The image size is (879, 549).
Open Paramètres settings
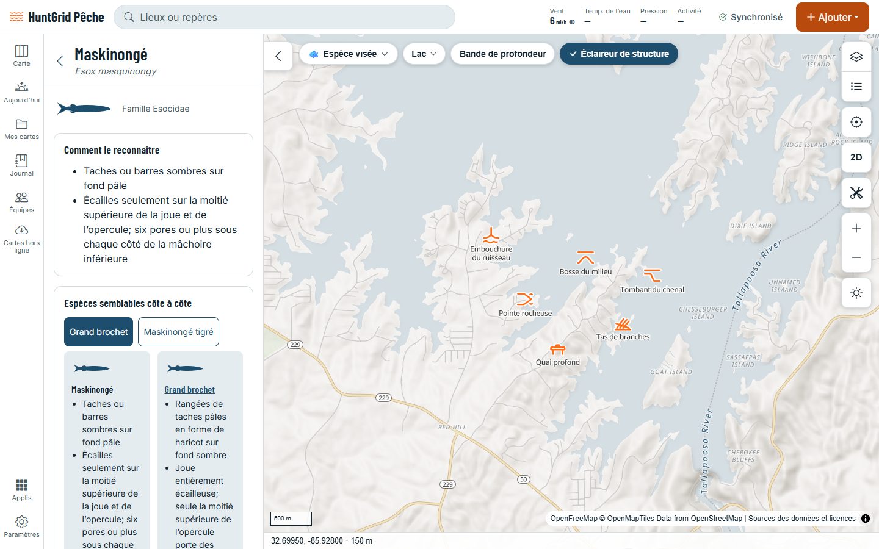21,526
